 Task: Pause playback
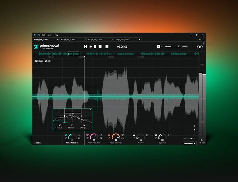tap(95, 47)
